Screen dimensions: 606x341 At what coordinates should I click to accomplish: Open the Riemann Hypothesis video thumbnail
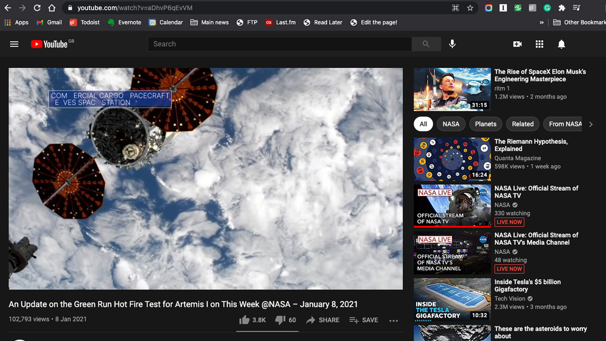452,159
